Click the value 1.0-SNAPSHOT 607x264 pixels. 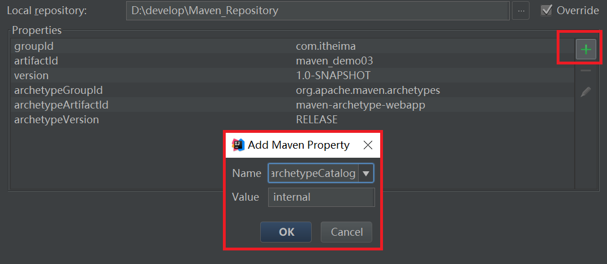[333, 76]
